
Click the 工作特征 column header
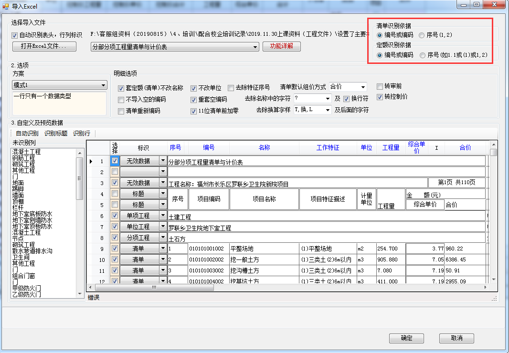pyautogui.click(x=328, y=148)
